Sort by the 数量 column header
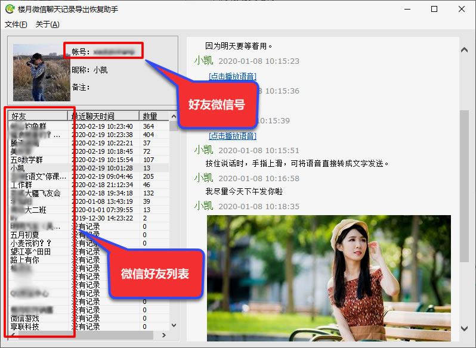This screenshot has width=476, height=348. click(x=154, y=116)
